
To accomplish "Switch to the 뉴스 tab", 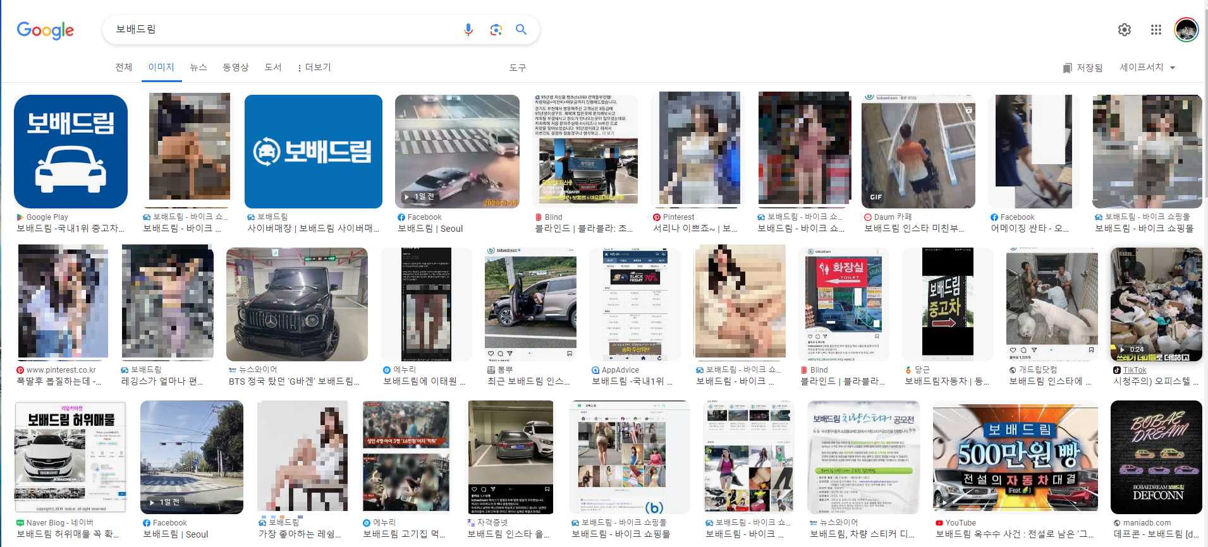I will [198, 67].
